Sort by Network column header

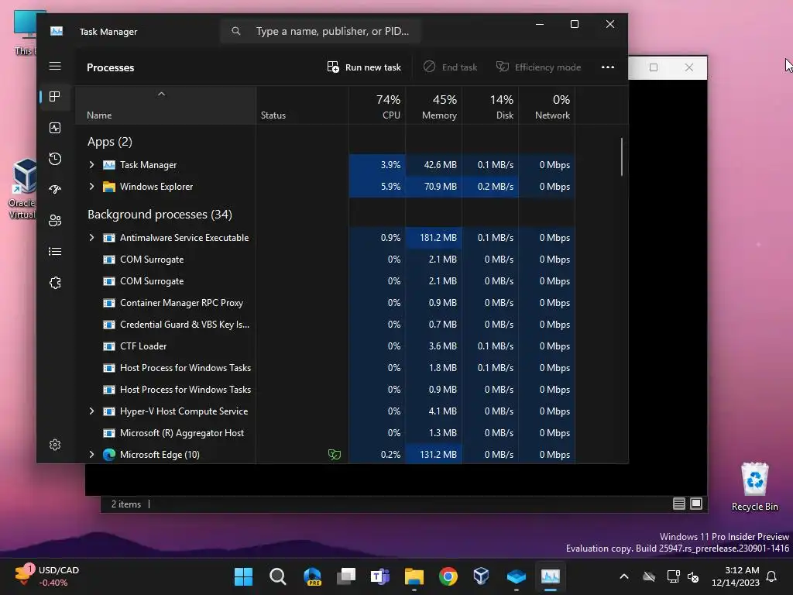tap(547, 106)
